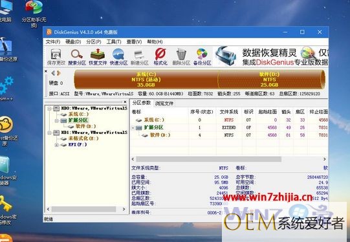Image resolution: width=350 pixels, height=242 pixels.
Task: Click the 删除分区 delete partition icon
Action: [x=181, y=57]
